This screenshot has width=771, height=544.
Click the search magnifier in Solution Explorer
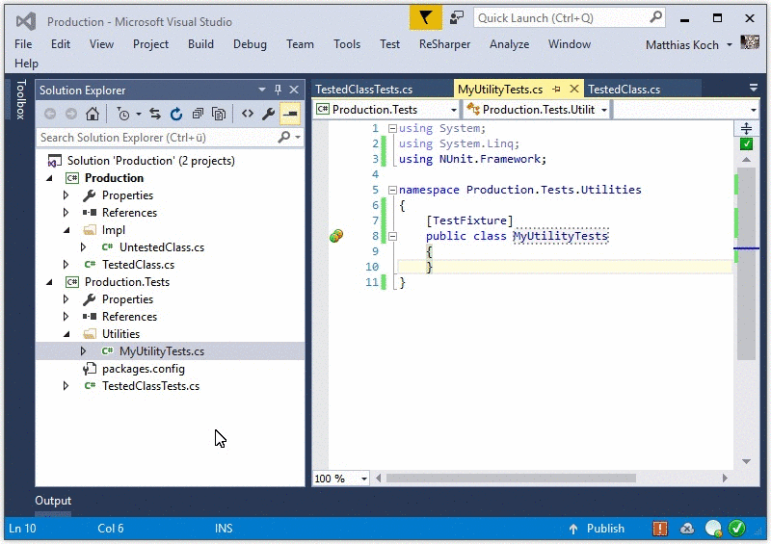pyautogui.click(x=284, y=137)
